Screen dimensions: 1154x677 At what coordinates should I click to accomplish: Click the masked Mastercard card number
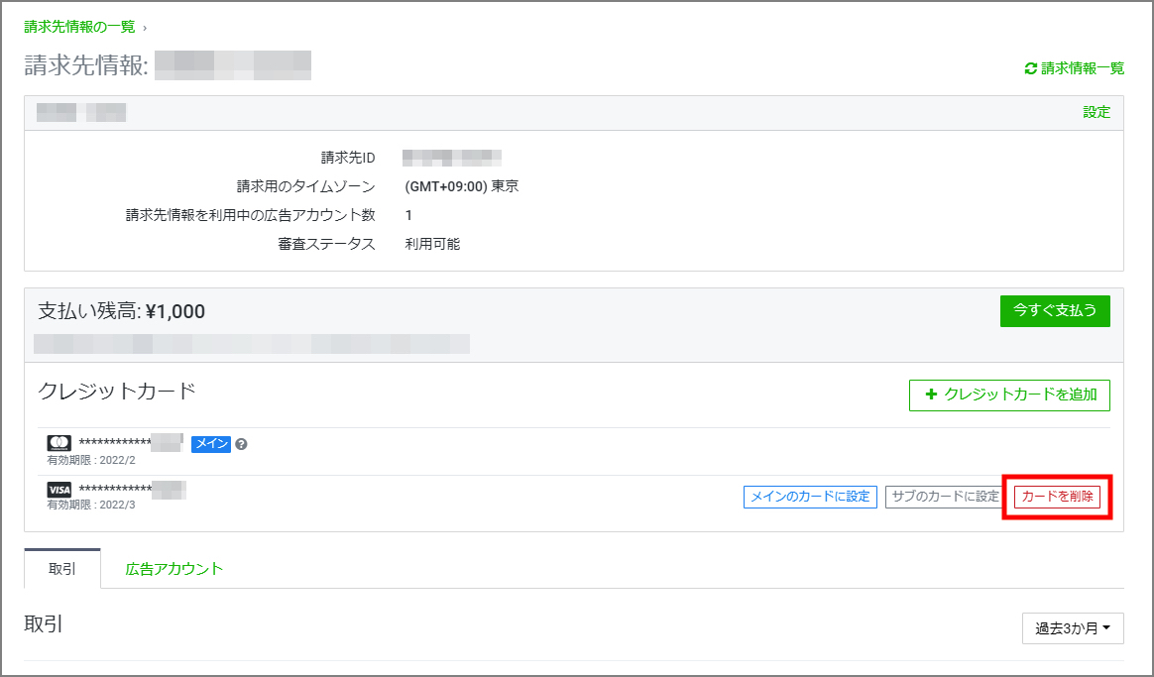click(x=131, y=443)
